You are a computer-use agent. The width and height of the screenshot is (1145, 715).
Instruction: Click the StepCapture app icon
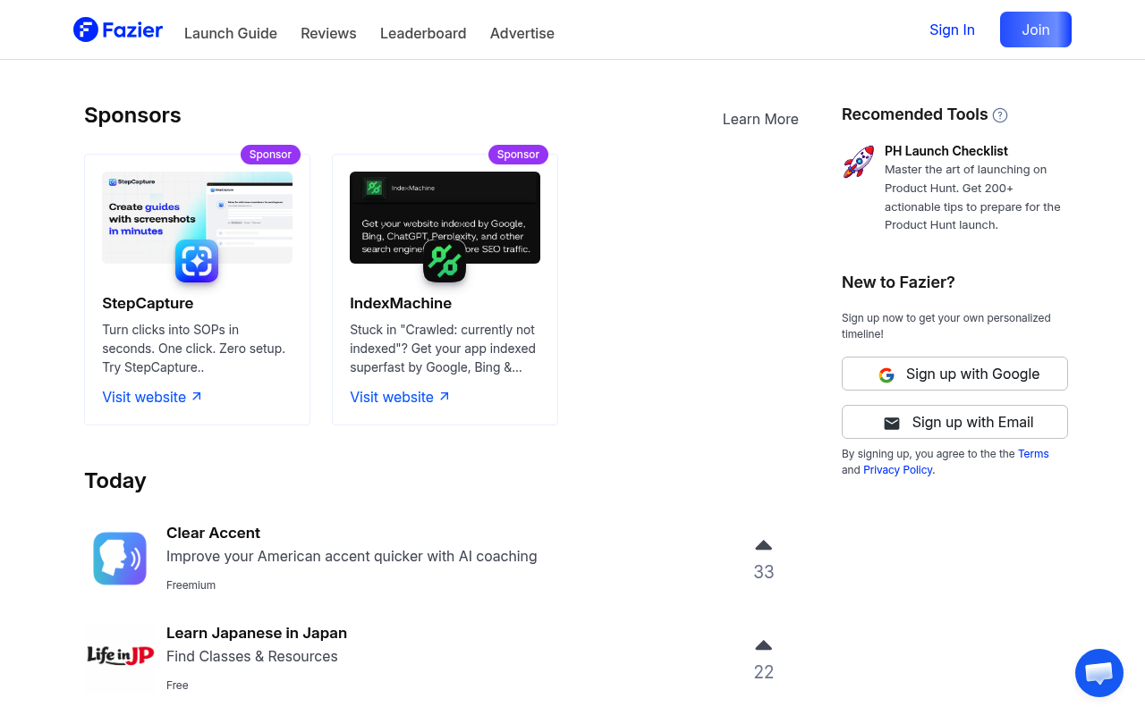pos(197,261)
